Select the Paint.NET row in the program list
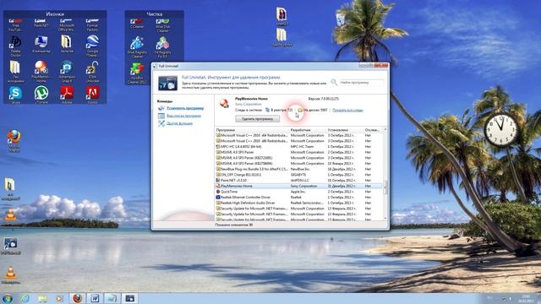The image size is (541, 304). pyautogui.click(x=298, y=180)
